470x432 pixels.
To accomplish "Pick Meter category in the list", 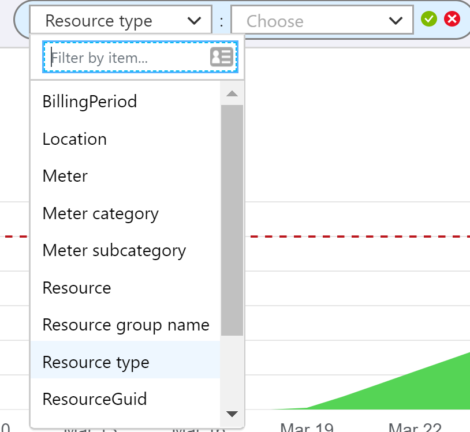I will pyautogui.click(x=100, y=214).
